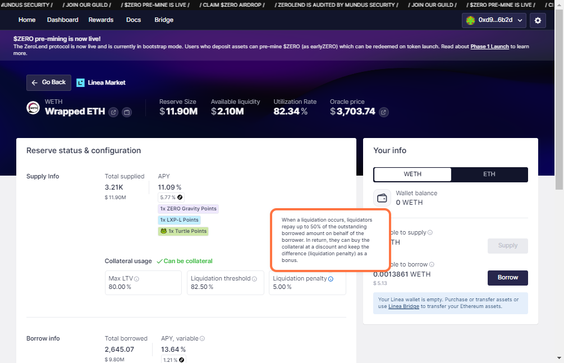The height and width of the screenshot is (363, 564).
Task: Select WETH in the asset toggle
Action: pyautogui.click(x=412, y=174)
